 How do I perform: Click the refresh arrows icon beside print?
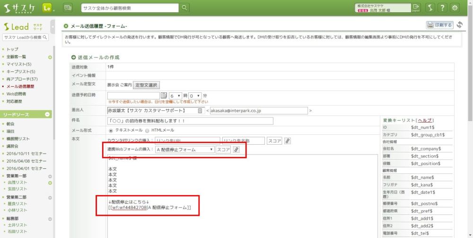coord(459,25)
